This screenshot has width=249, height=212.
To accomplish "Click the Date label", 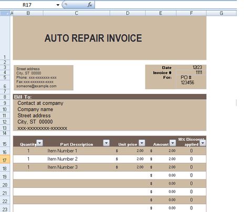I will pos(167,68).
